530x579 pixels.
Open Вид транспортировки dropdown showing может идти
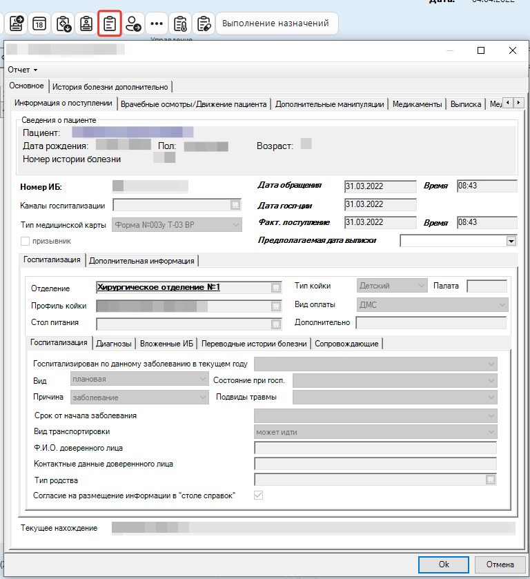click(x=375, y=432)
